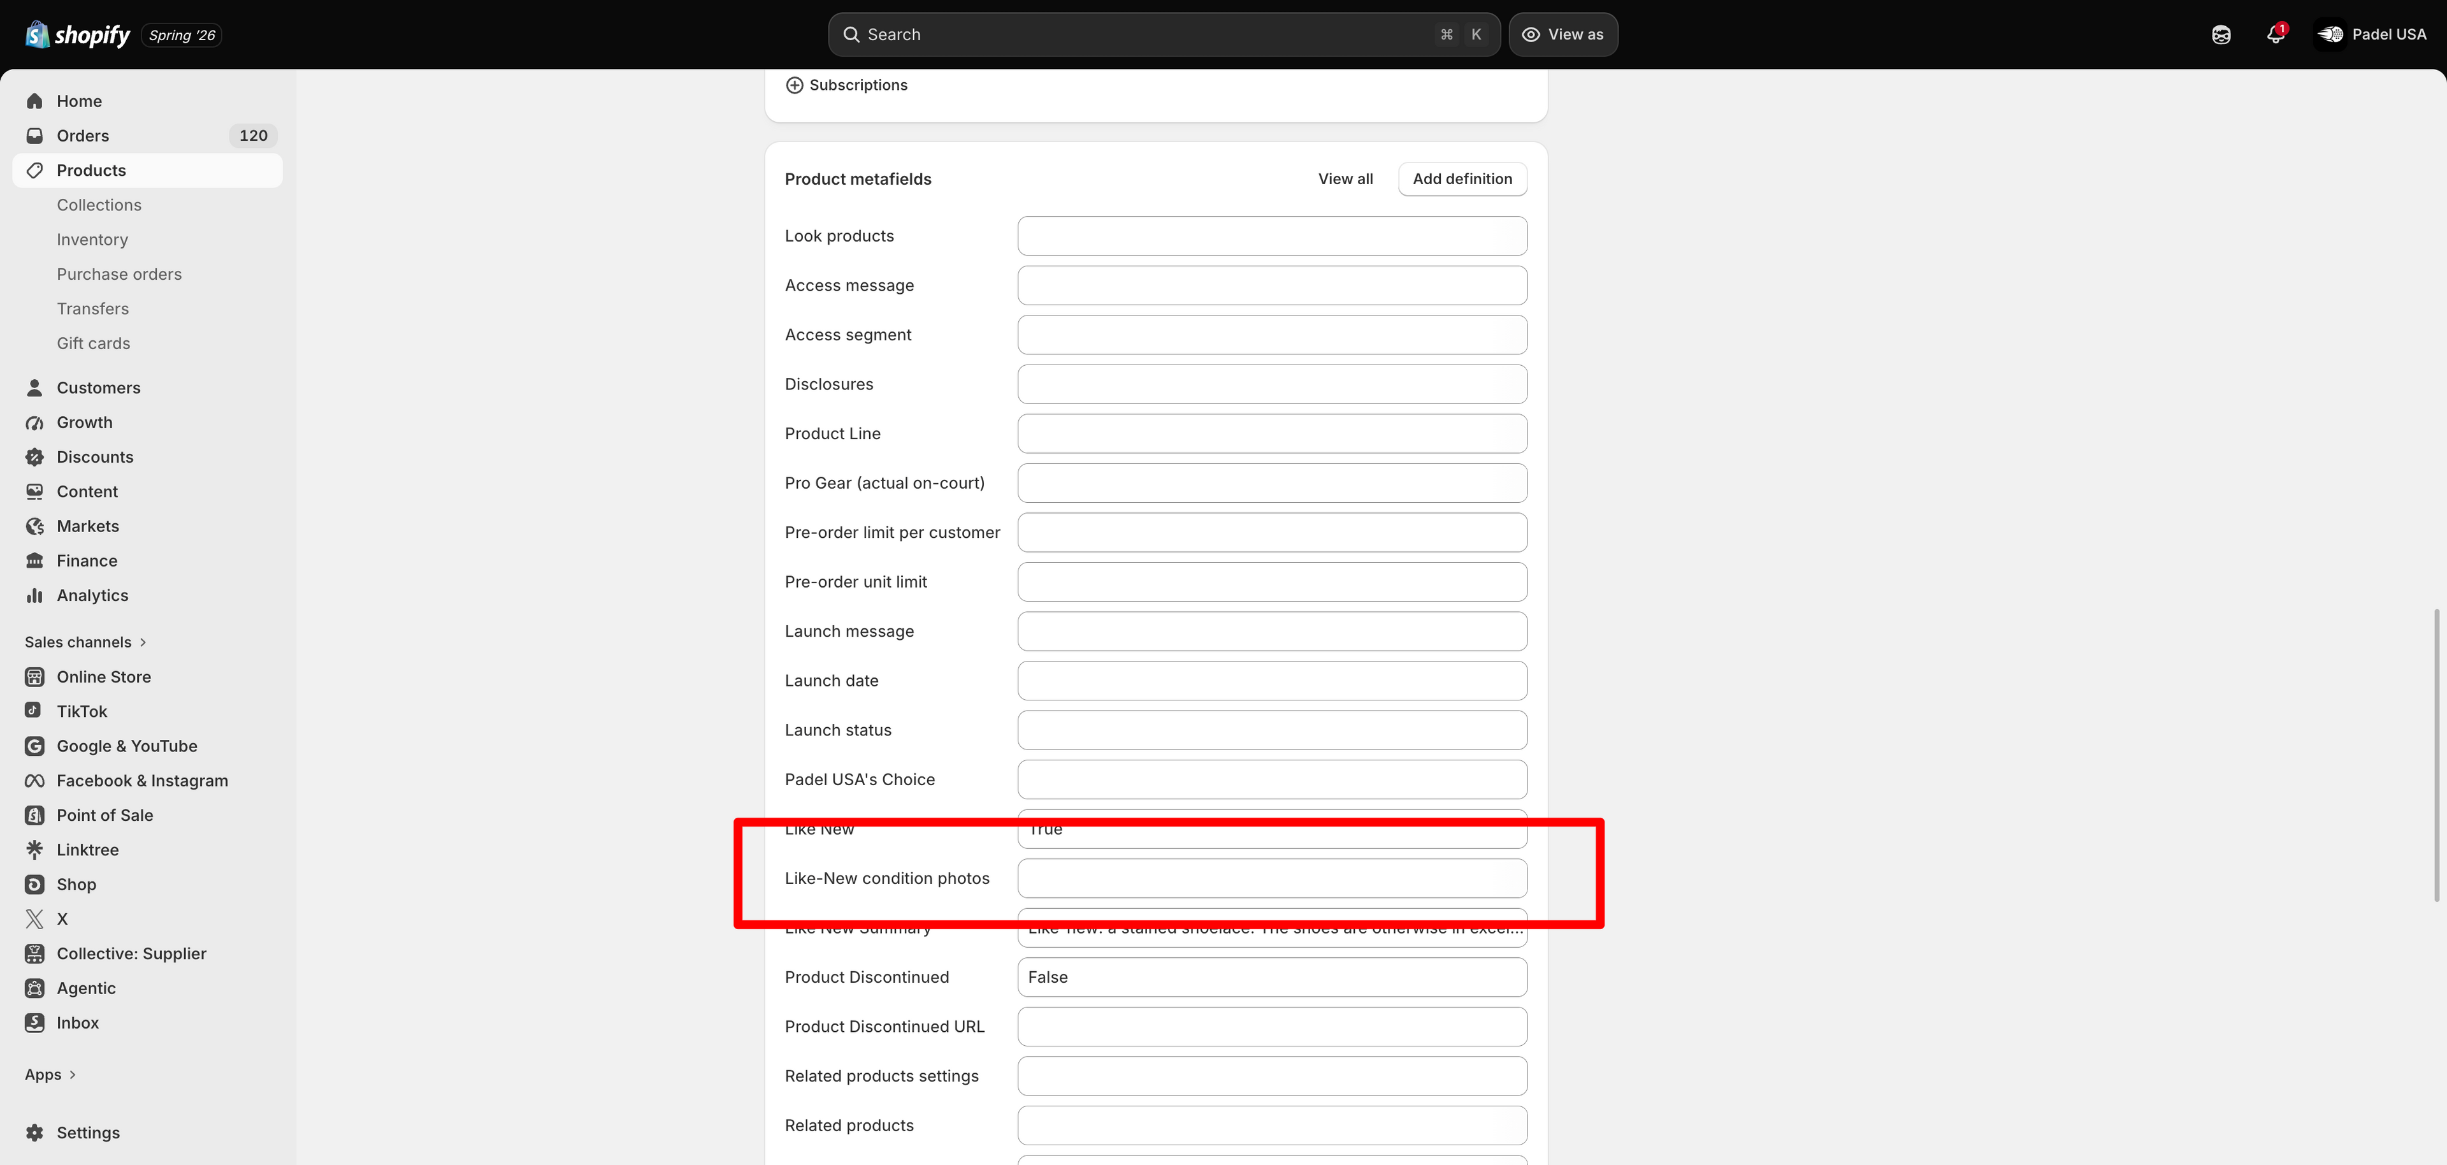Click the Subscriptions link
Image resolution: width=2447 pixels, height=1165 pixels.
pos(858,85)
